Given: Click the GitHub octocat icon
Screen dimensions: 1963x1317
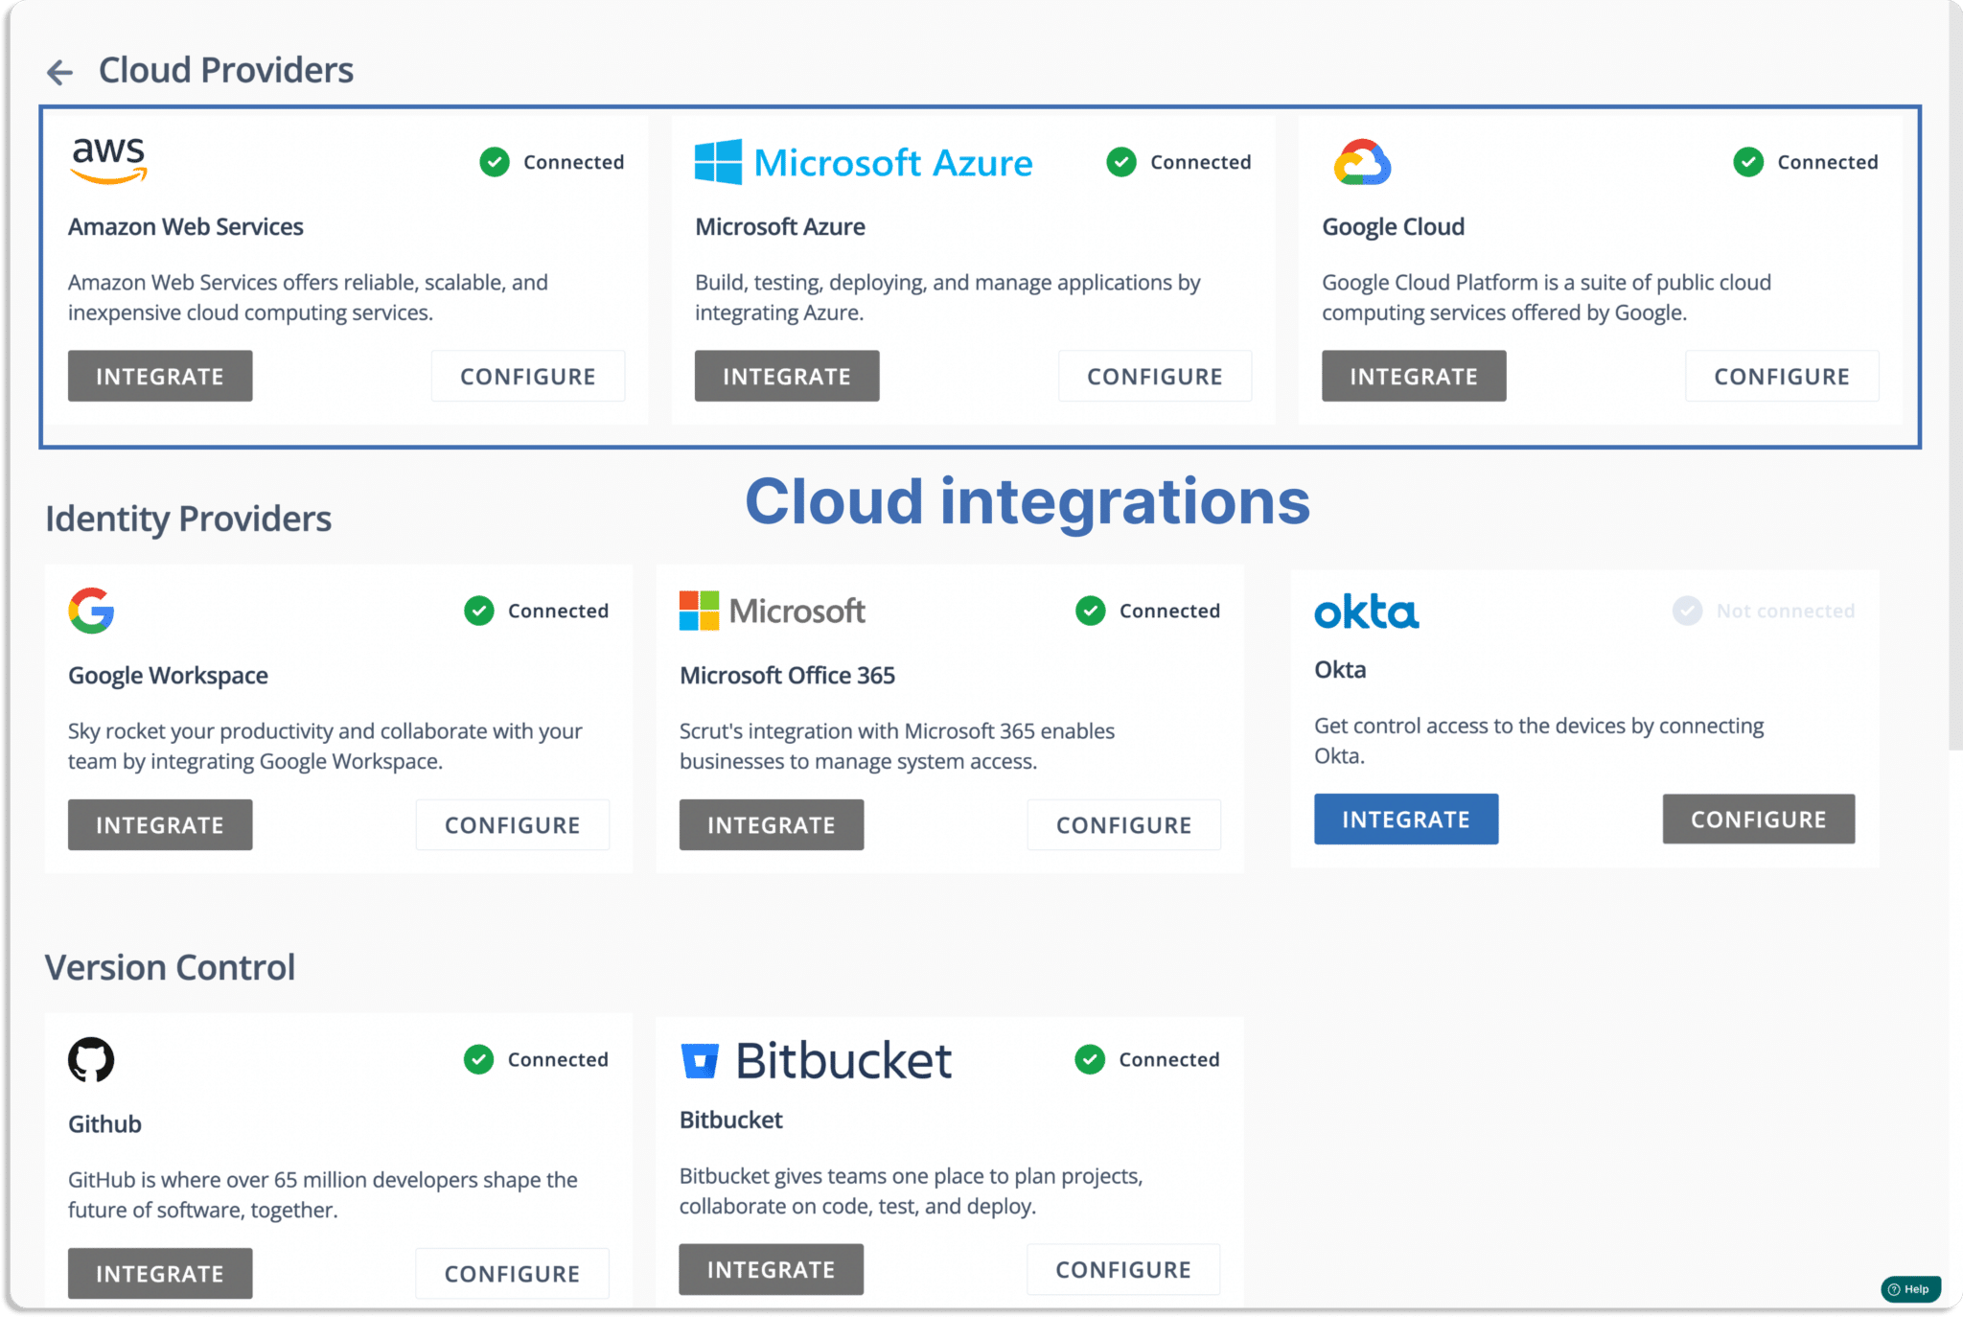Looking at the screenshot, I should [x=91, y=1059].
